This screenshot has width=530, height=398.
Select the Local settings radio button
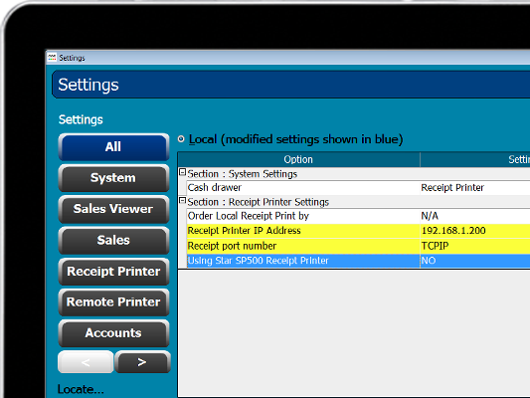(x=181, y=139)
